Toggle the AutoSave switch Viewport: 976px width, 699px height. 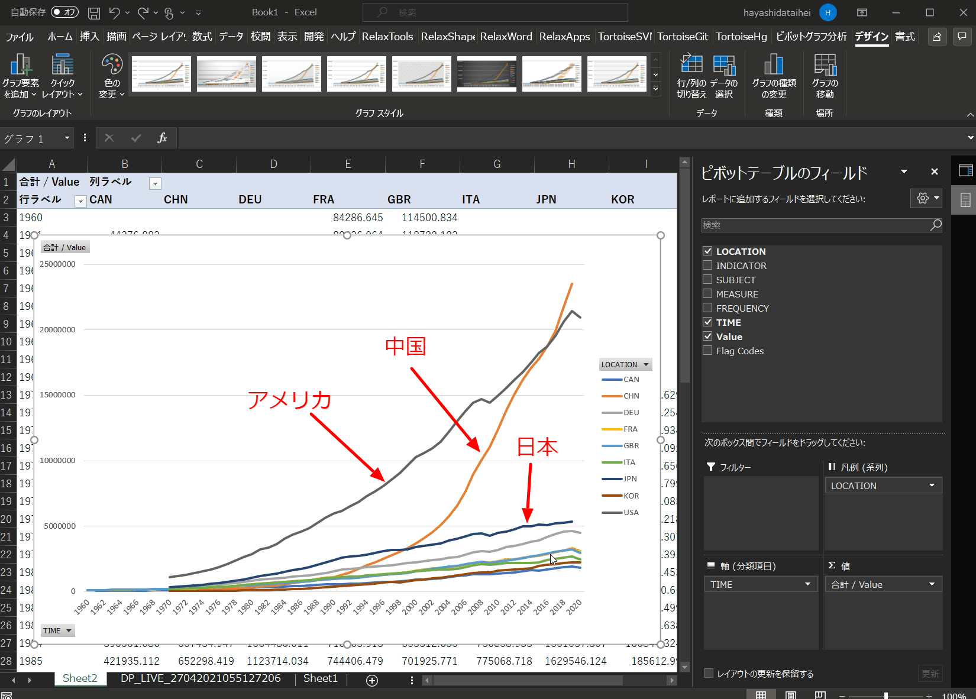click(64, 12)
